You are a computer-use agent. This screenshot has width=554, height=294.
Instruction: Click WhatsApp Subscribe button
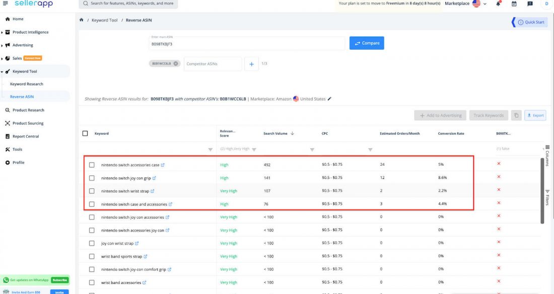click(60, 280)
